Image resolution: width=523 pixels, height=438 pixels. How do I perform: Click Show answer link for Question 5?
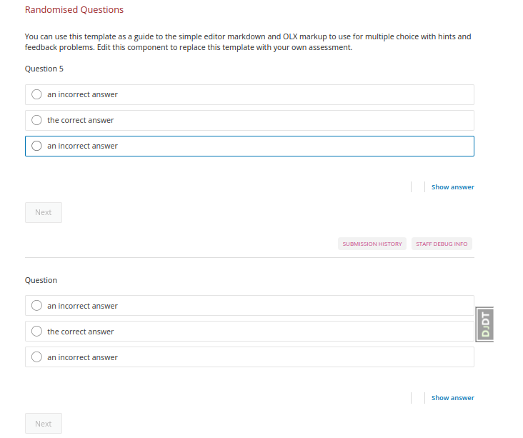click(452, 187)
